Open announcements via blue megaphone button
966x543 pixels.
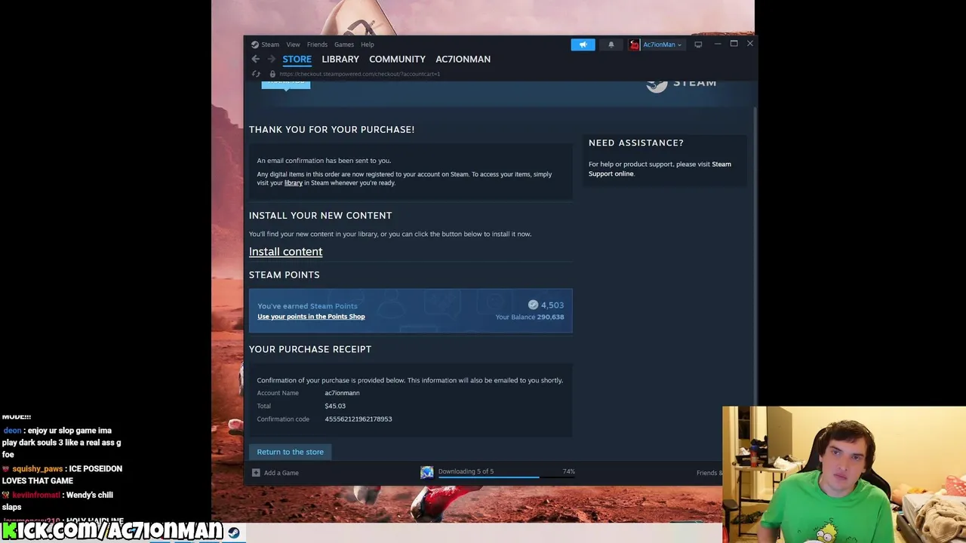coord(583,44)
